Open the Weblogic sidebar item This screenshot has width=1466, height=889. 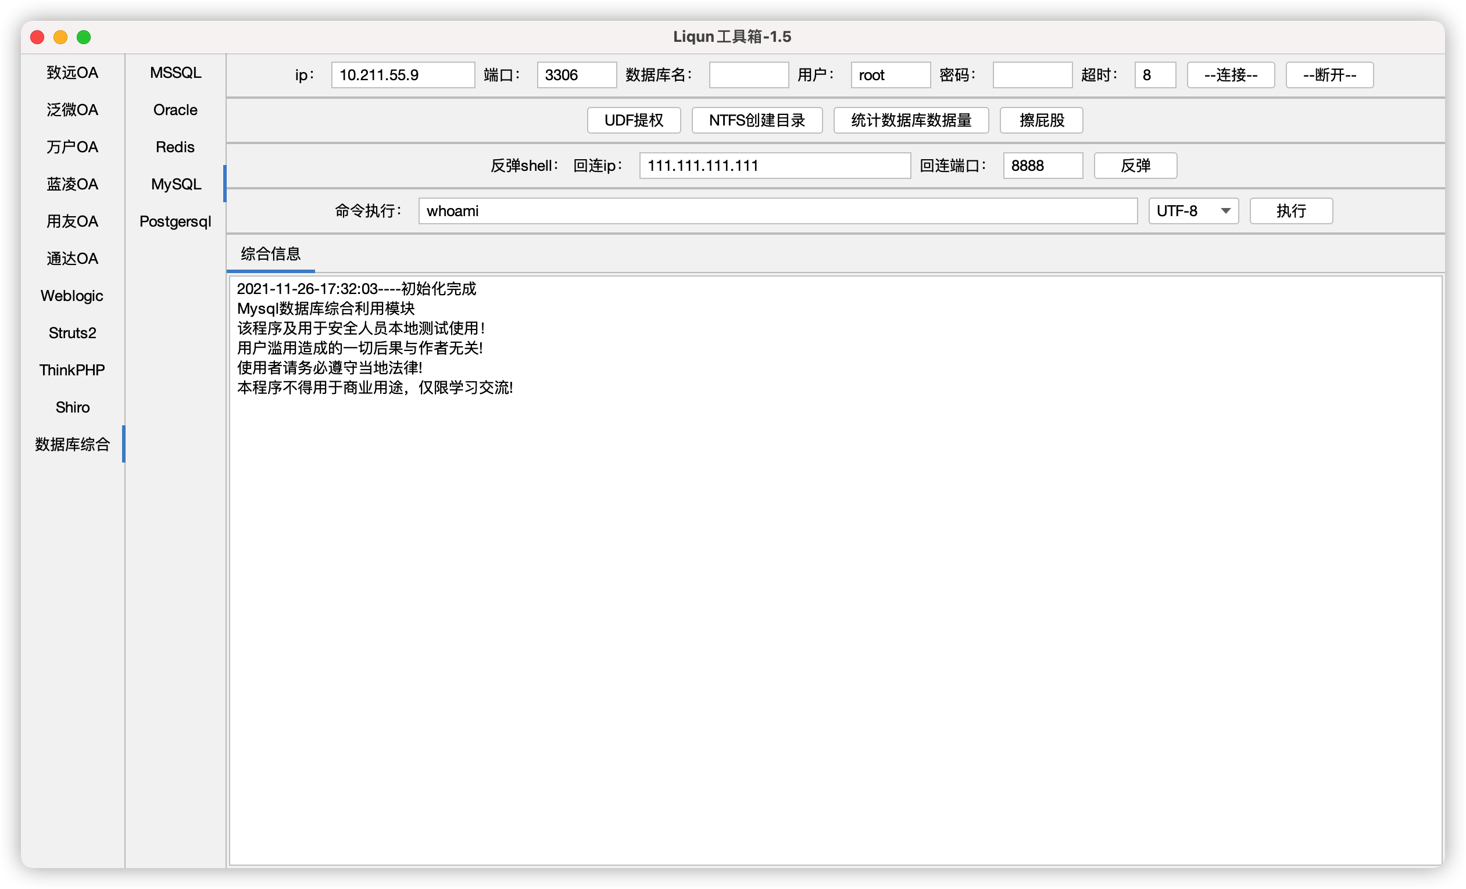72,296
